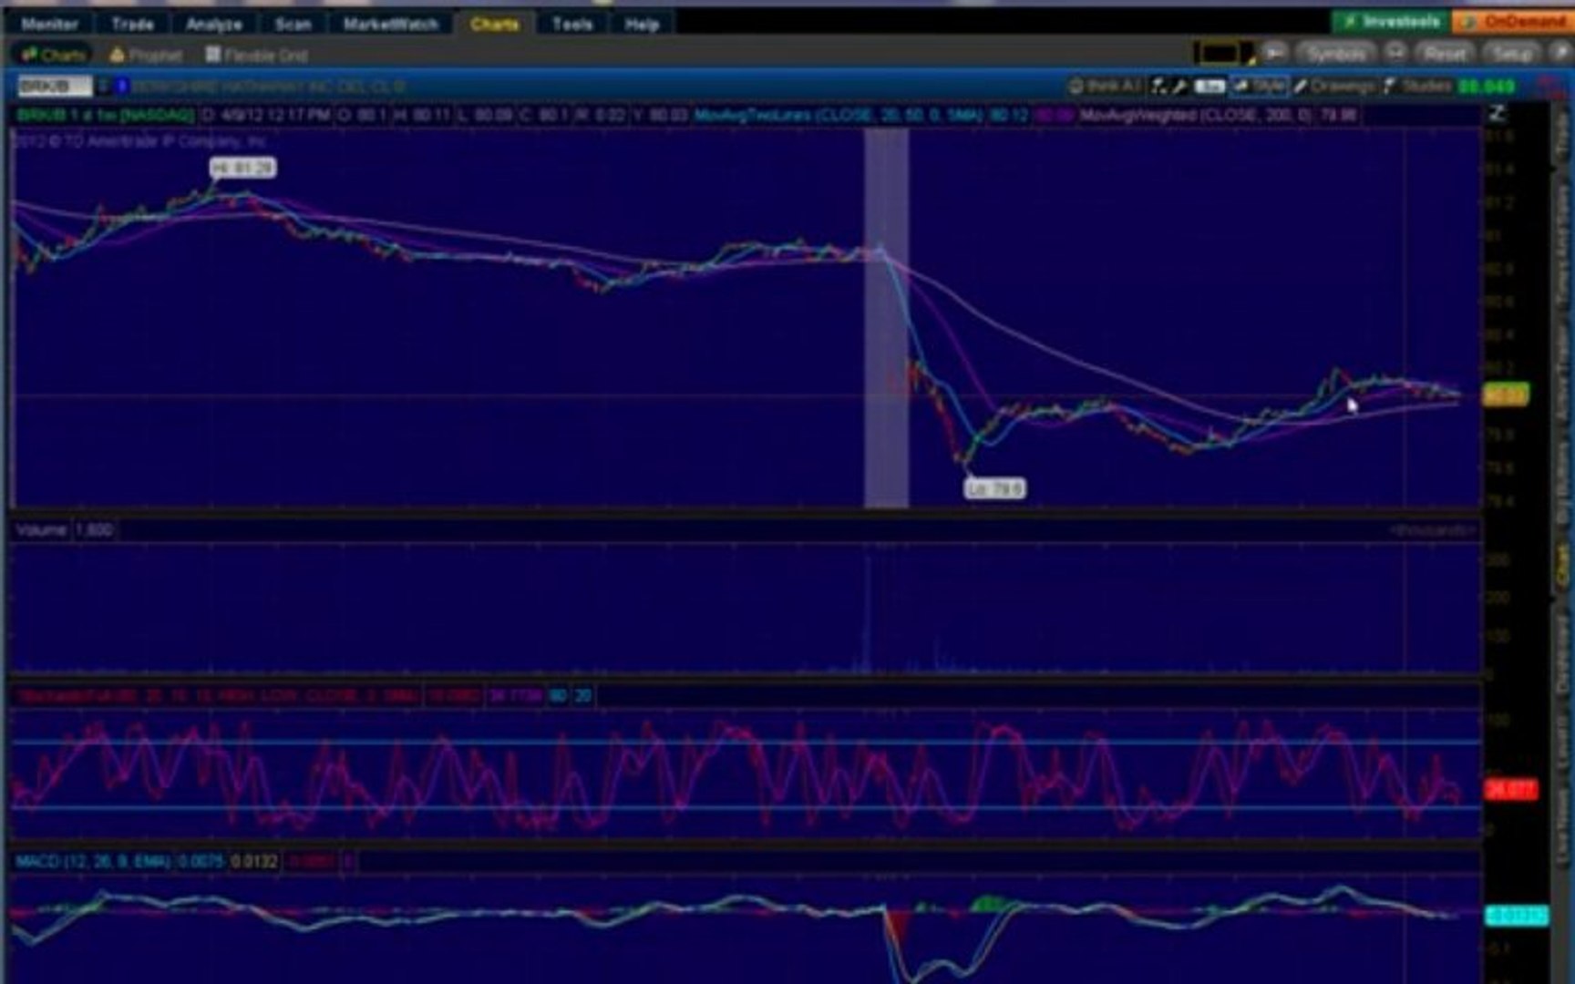Click the Z icon above the price axis
The height and width of the screenshot is (984, 1575).
click(1497, 114)
